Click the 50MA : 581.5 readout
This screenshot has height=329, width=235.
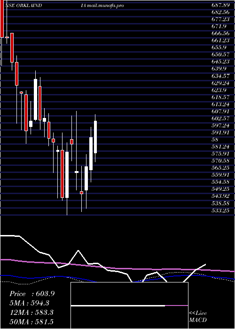pos(31,322)
